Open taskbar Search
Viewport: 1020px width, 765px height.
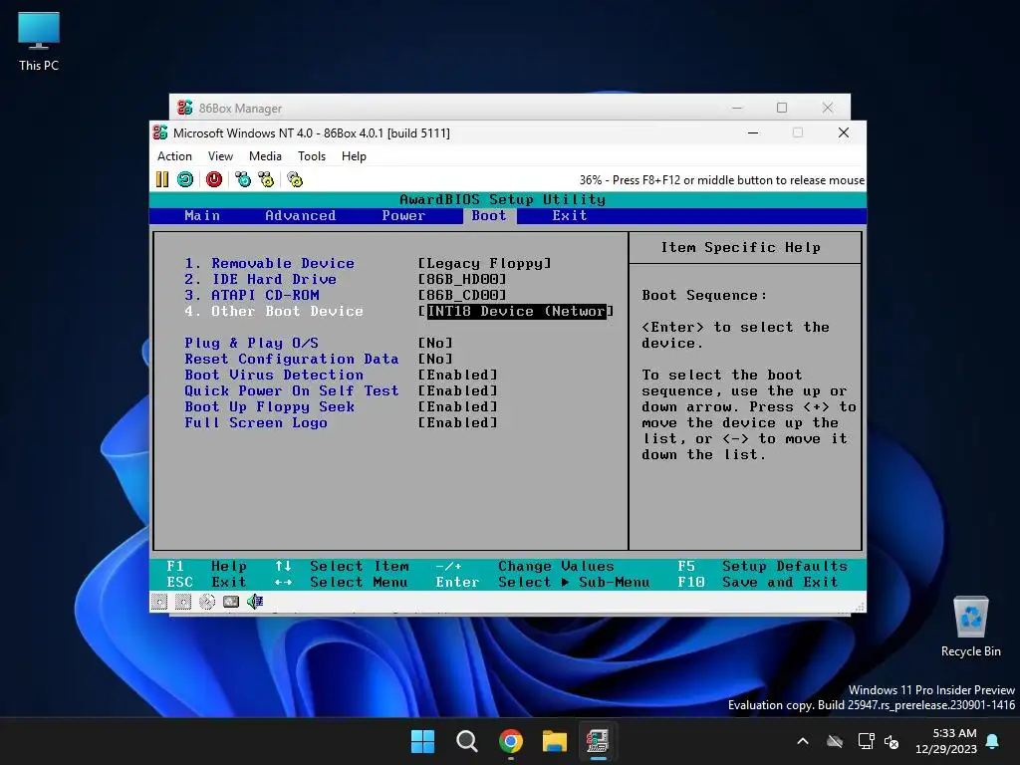pyautogui.click(x=466, y=741)
